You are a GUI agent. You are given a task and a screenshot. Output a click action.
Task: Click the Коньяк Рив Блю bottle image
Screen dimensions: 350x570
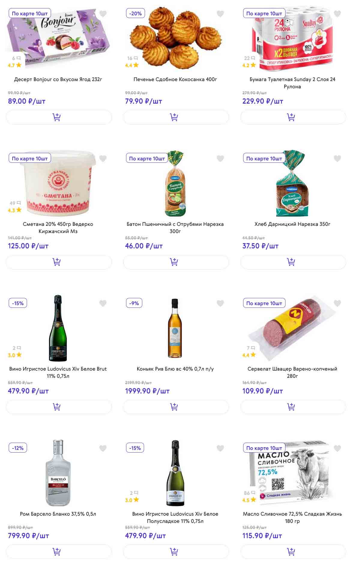(x=175, y=328)
